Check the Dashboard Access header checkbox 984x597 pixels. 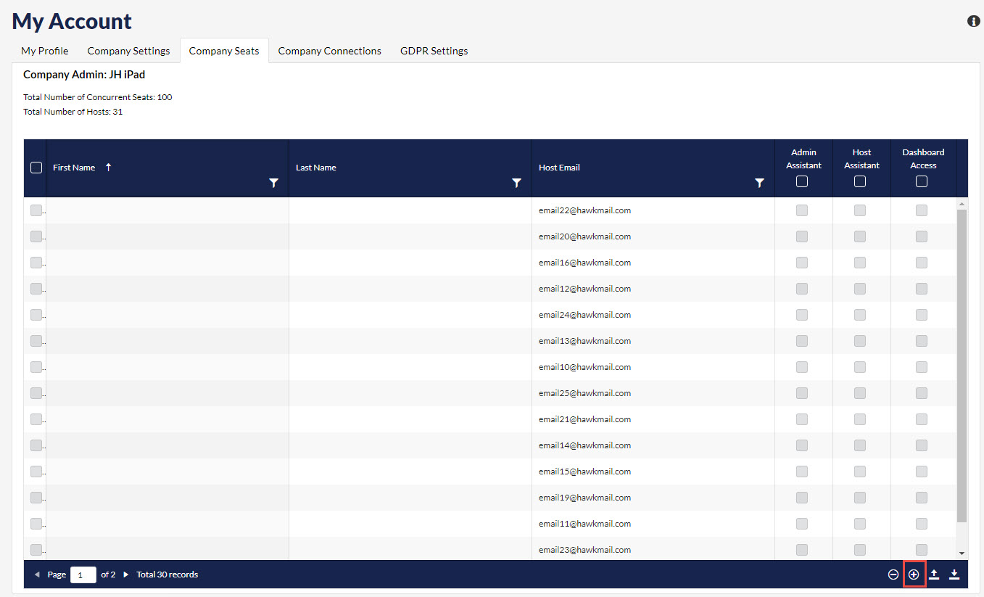(922, 182)
